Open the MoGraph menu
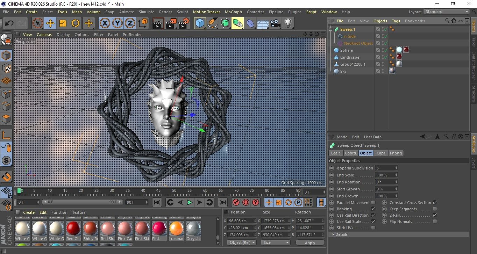The width and height of the screenshot is (477, 254). tap(233, 12)
